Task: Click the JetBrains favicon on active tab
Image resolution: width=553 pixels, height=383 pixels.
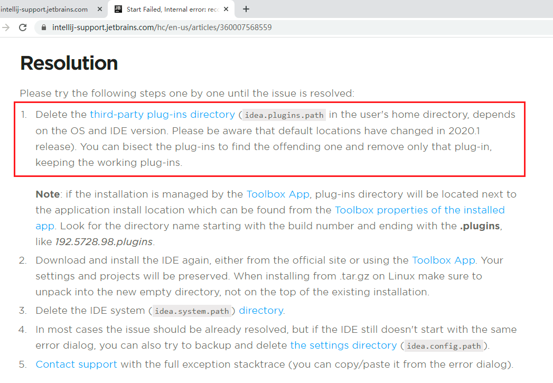Action: pos(118,9)
